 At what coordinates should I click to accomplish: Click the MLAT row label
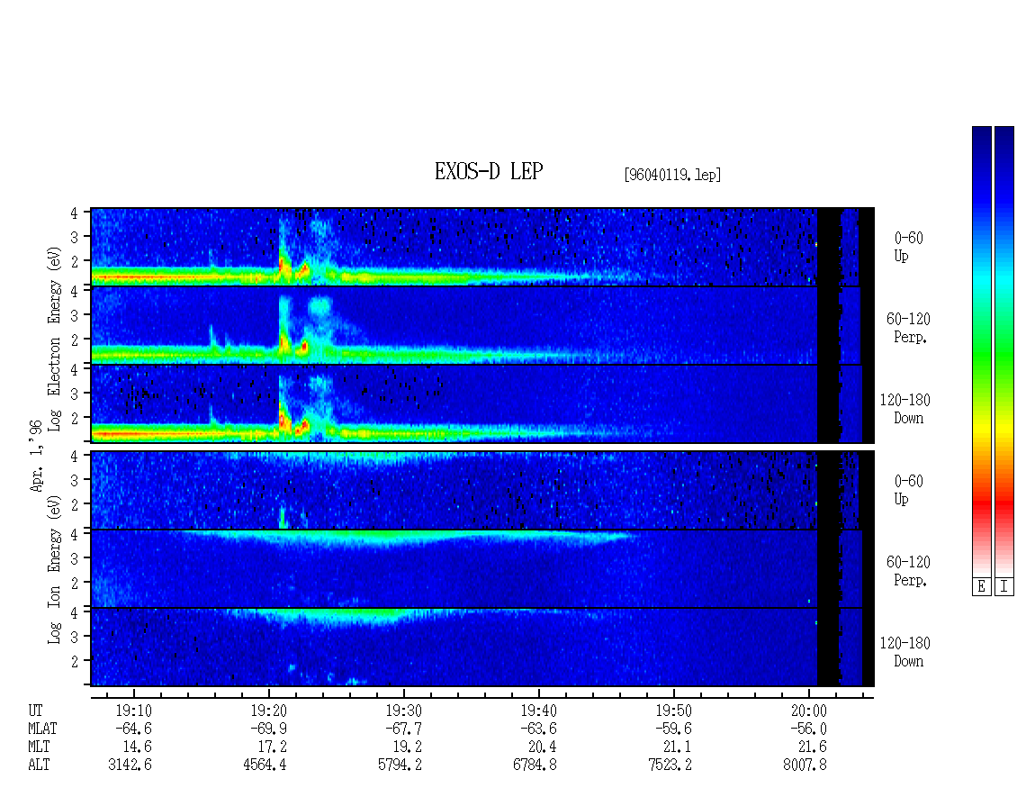(x=42, y=729)
